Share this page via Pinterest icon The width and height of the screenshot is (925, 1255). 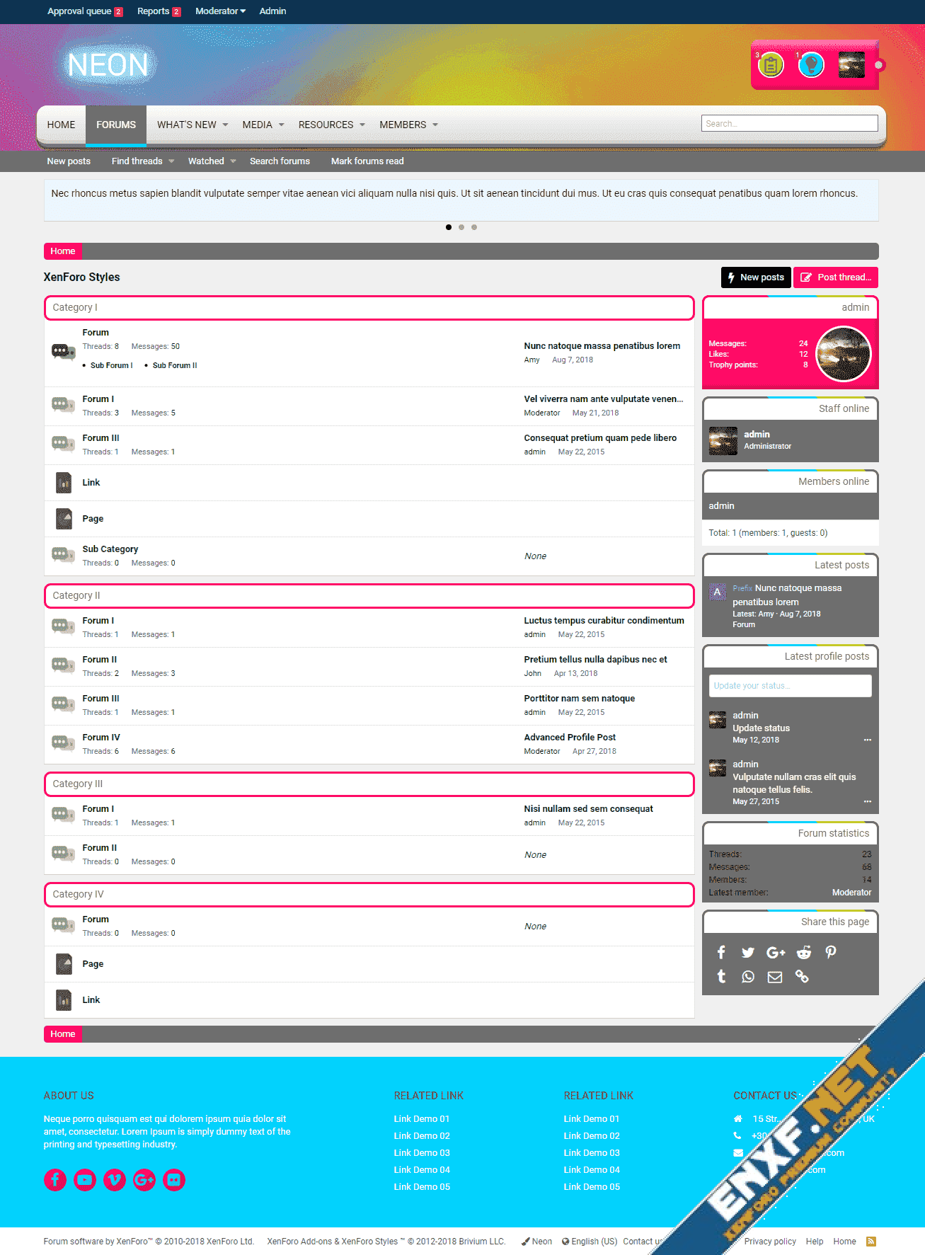tap(831, 952)
